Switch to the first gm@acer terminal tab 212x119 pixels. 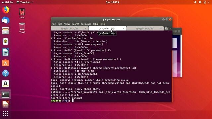click(70, 28)
